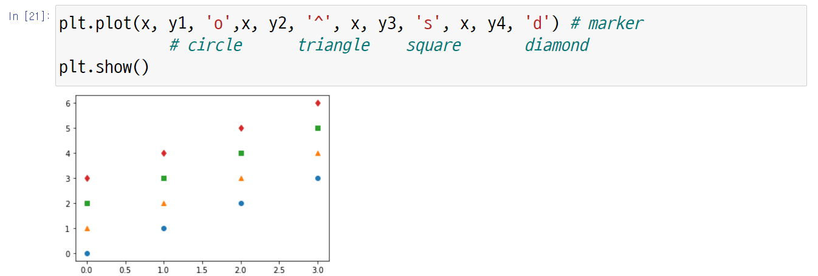Click the y-axis tick label 1
Image resolution: width=818 pixels, height=276 pixels.
[x=69, y=229]
